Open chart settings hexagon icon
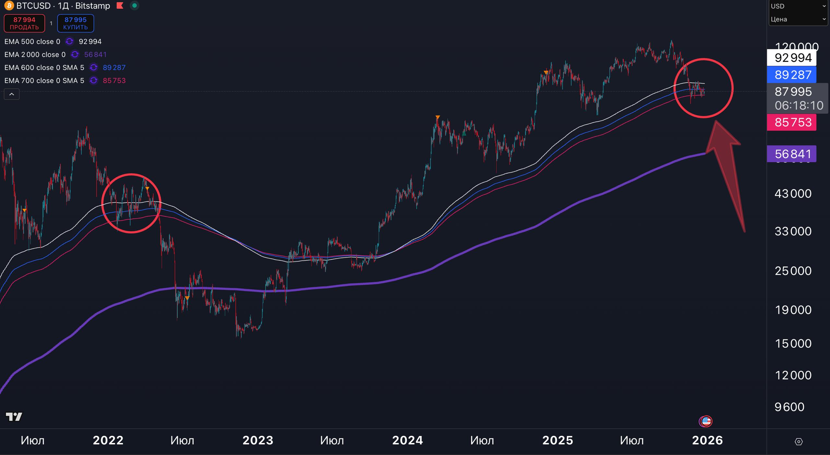This screenshot has height=455, width=830. coord(799,442)
